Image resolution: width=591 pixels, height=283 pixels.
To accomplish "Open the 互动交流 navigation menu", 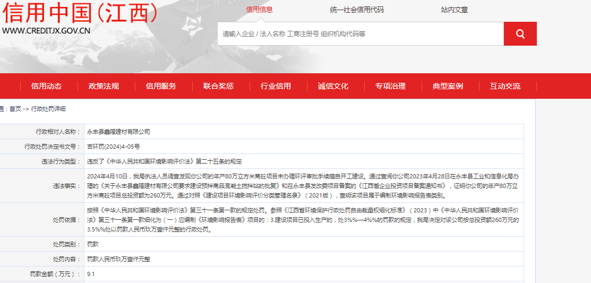I will (x=505, y=86).
